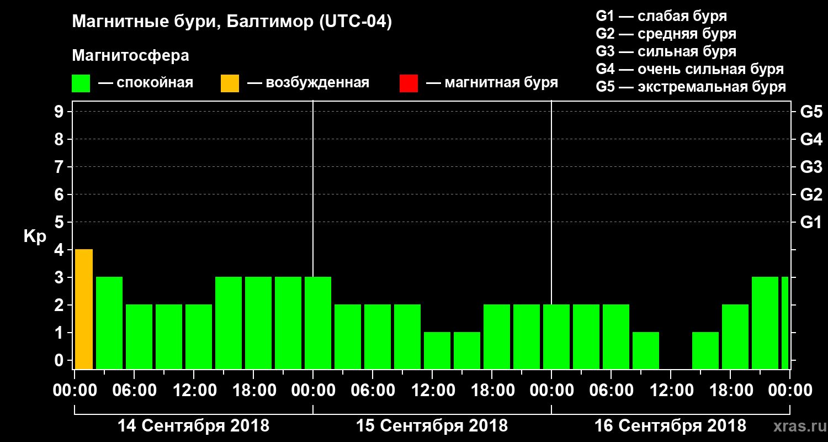Select the Kp 2 bar for 11:00–14:00, 14 September

[199, 337]
